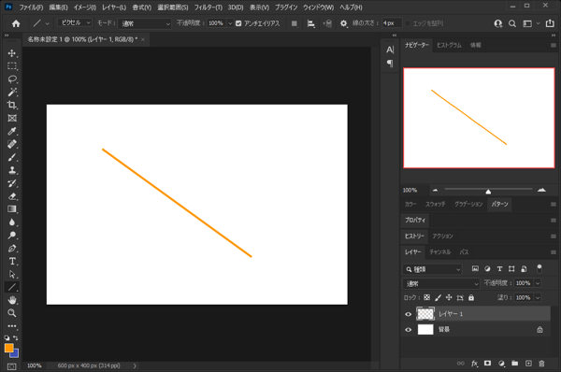
Task: Toggle lock all padlock
Action: (x=471, y=297)
